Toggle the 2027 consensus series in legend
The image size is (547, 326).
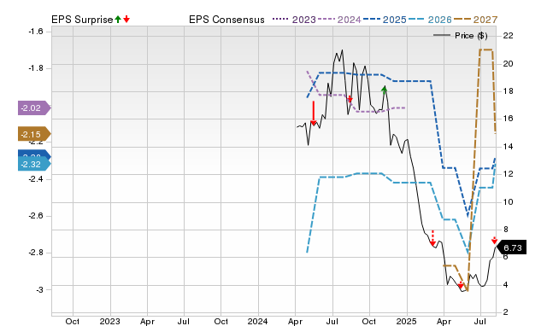475,20
